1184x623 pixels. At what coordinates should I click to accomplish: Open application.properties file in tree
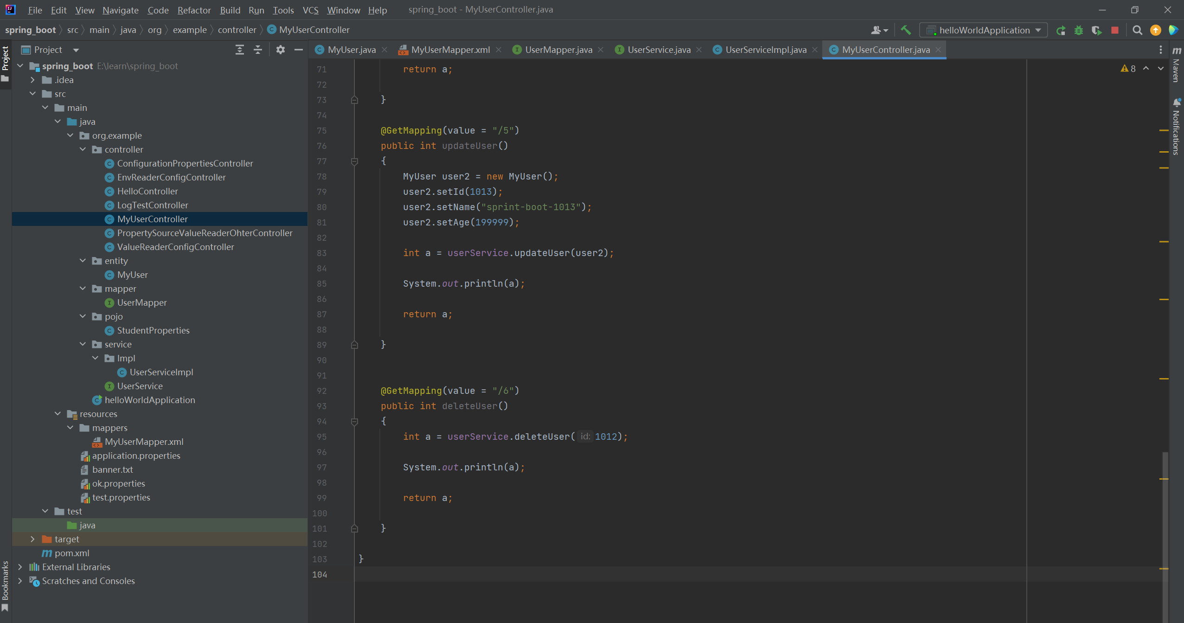[x=136, y=456]
